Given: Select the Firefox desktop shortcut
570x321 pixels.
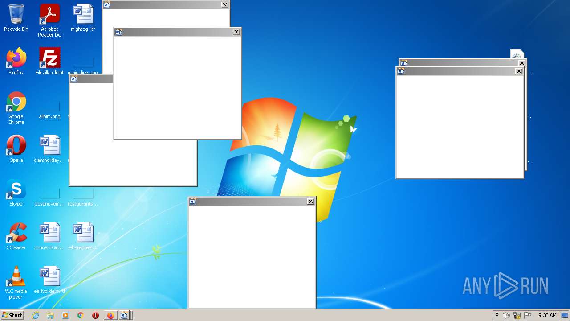Looking at the screenshot, I should (x=16, y=62).
